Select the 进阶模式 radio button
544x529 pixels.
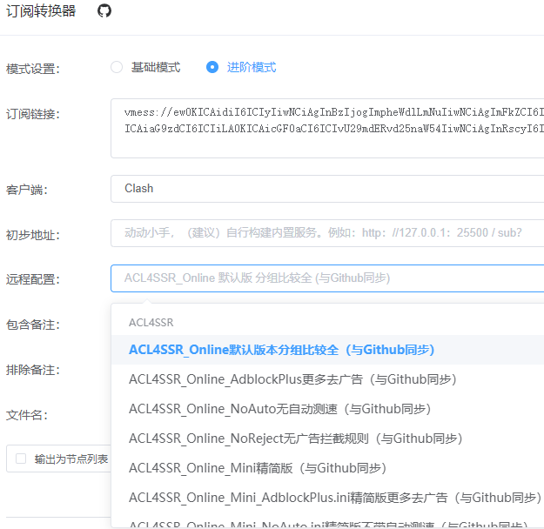pyautogui.click(x=212, y=67)
